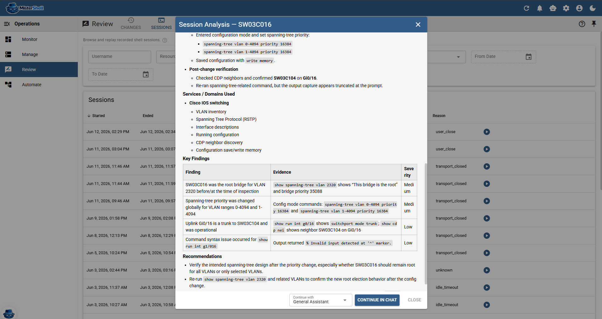Image resolution: width=602 pixels, height=319 pixels.
Task: Expand the filter dropdown beside From Date
Action: tap(458, 57)
